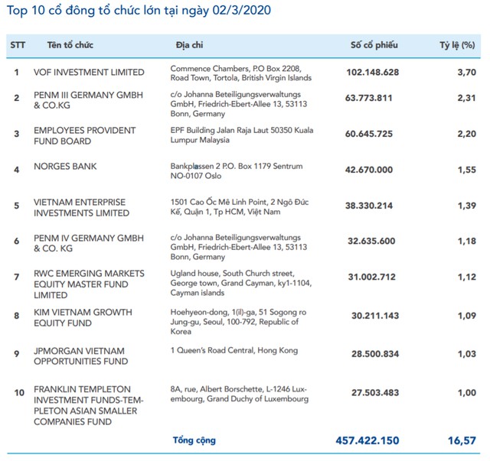
Task: Click row number 10 in STT column
Action: tap(19, 393)
